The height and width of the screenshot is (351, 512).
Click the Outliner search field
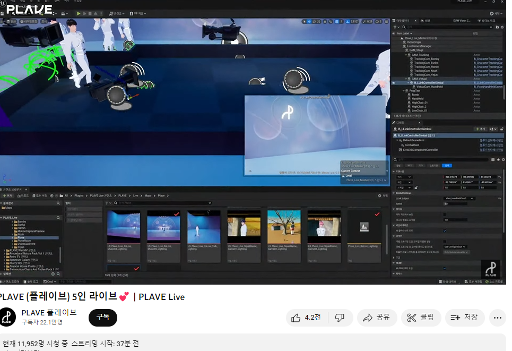coord(447,27)
